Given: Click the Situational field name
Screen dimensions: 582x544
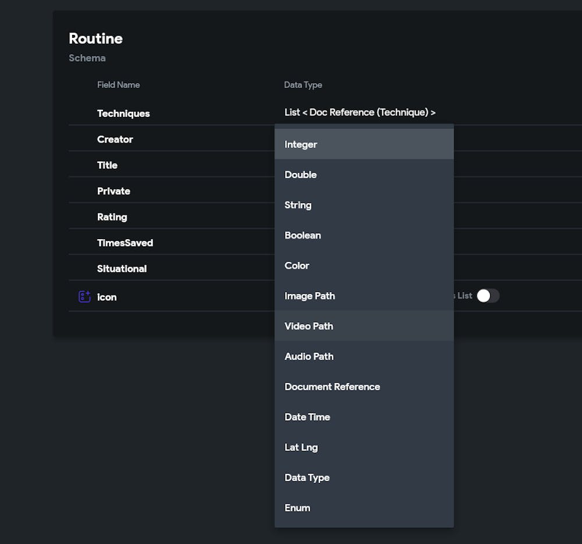Looking at the screenshot, I should pyautogui.click(x=122, y=268).
